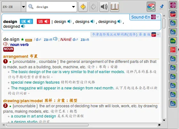This screenshot has width=179, height=129.
Task: Play the NAmE phonetic audio red speaker
Action: [x=5, y=44]
